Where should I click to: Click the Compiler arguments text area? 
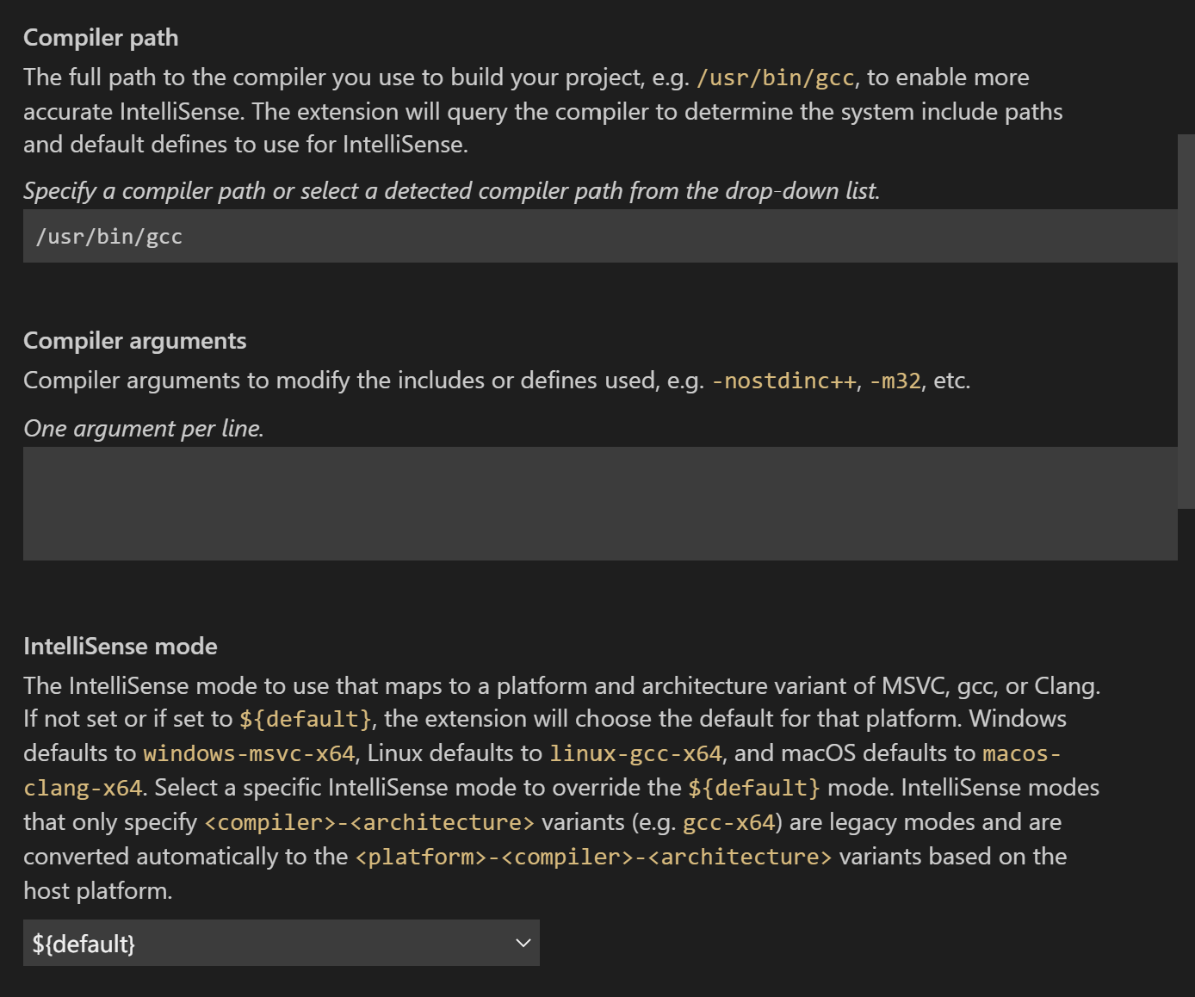(x=517, y=504)
